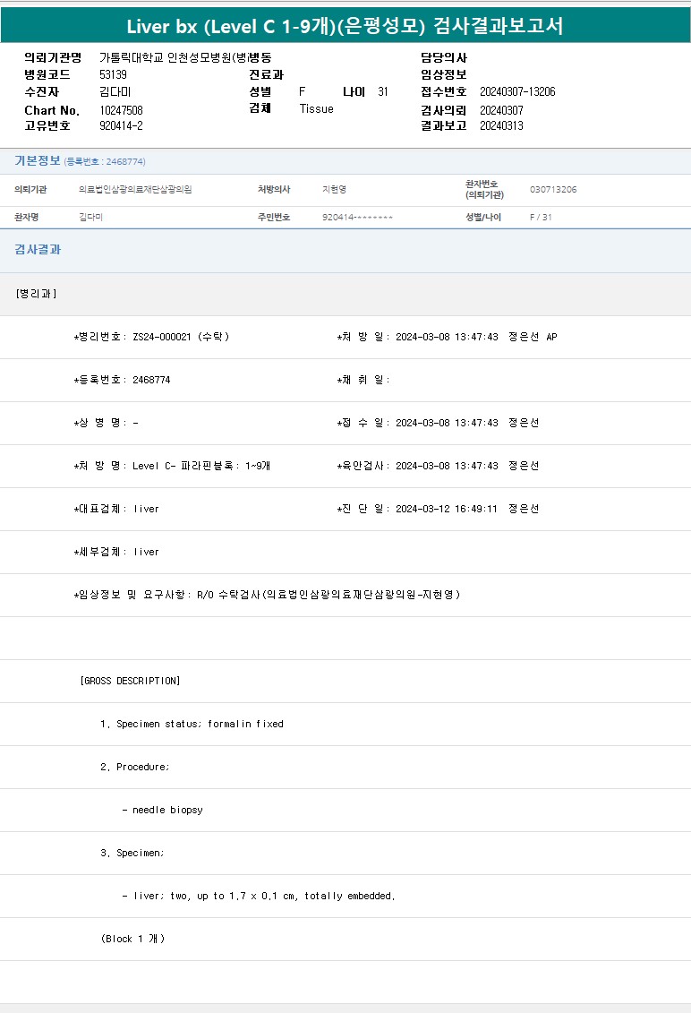Click the 결과보고 date 20240313
Image resolution: width=691 pixels, height=1013 pixels.
coord(501,125)
